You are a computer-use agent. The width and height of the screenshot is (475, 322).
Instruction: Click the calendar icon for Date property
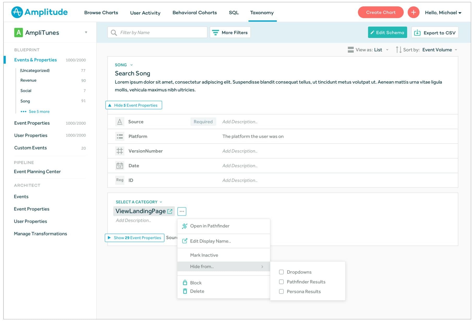[x=120, y=166]
